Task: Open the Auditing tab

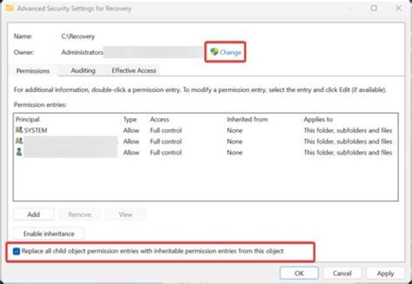Action: pos(83,70)
